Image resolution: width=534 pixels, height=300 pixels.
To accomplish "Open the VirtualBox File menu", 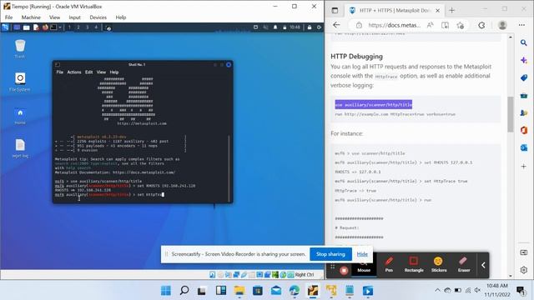I will pos(9,17).
